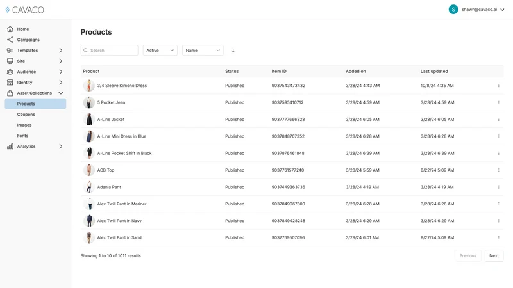Click the Next page button
The image size is (513, 288).
pyautogui.click(x=494, y=255)
